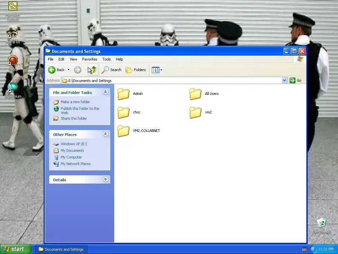The image size is (338, 254).
Task: Click Publish this folder to the Web
Action: point(80,110)
